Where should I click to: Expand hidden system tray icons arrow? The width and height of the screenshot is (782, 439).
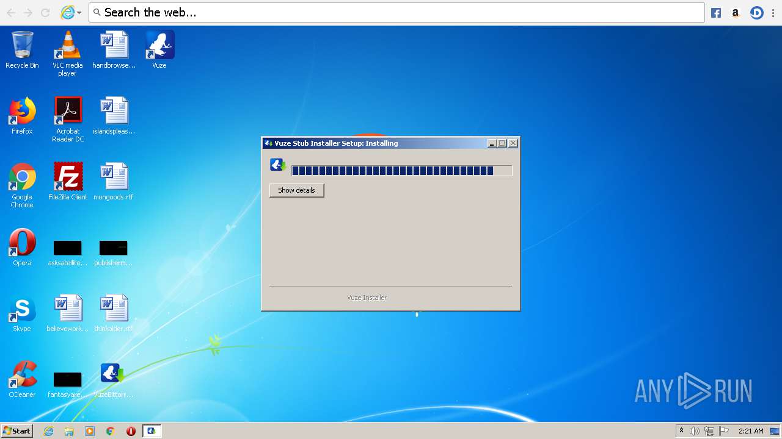click(x=681, y=430)
